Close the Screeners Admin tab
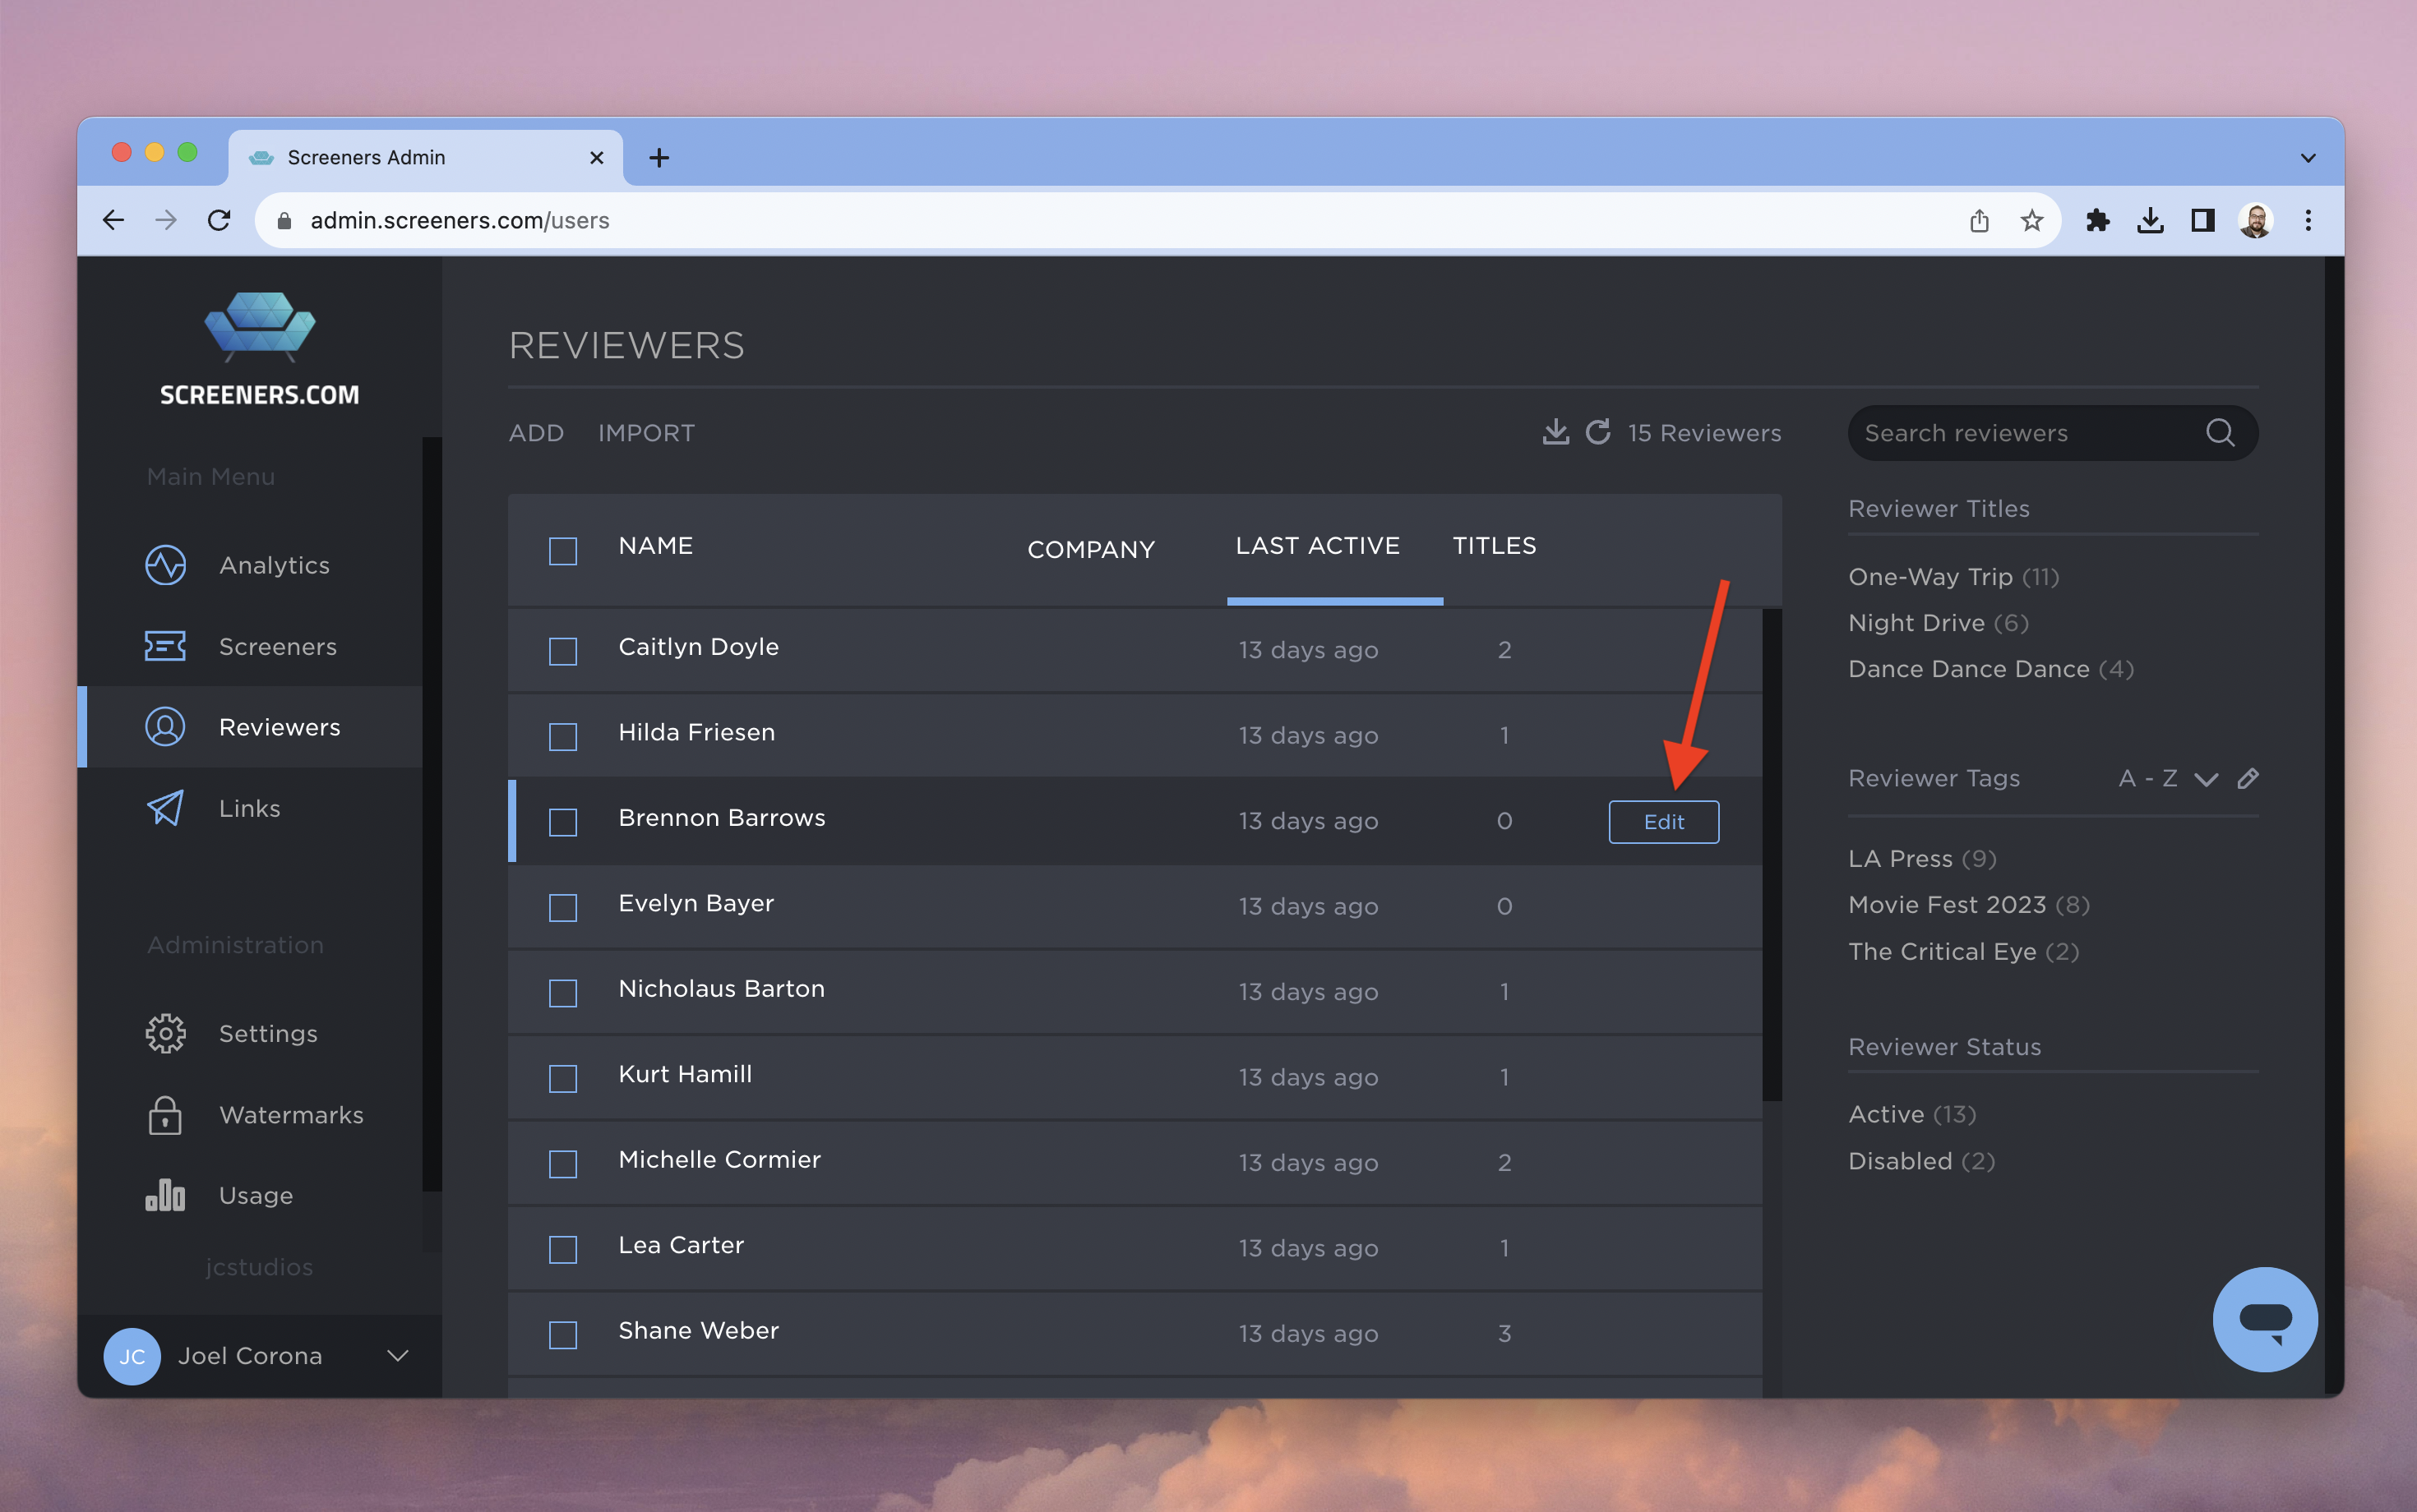2417x1512 pixels. [597, 157]
